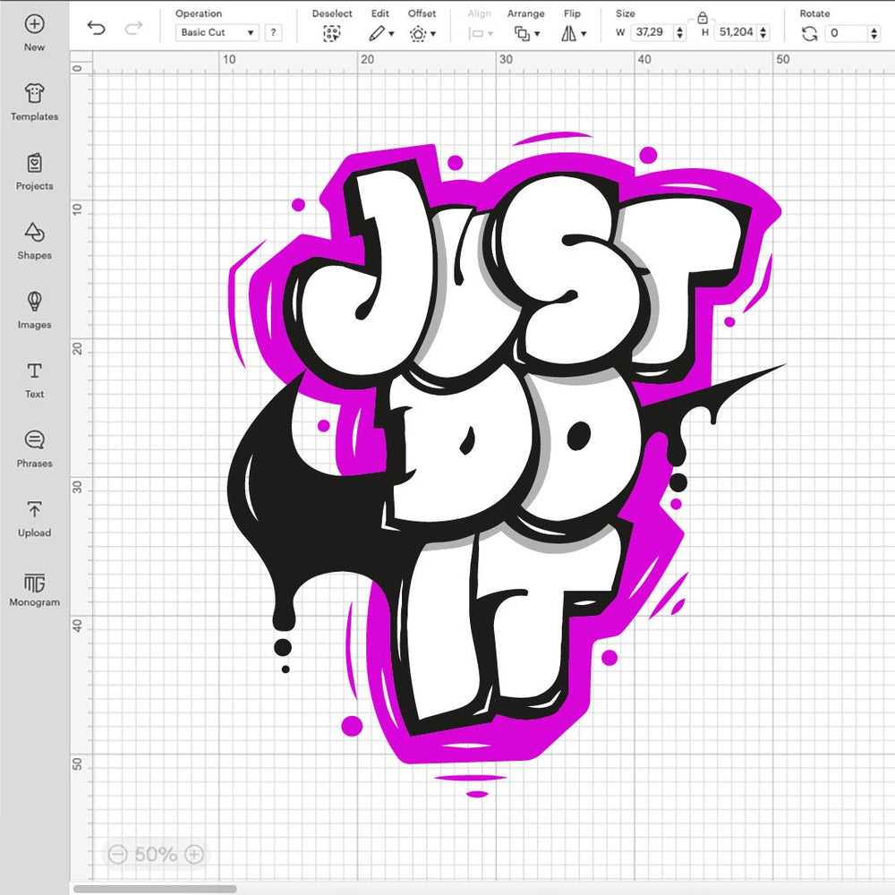Open the Monogram tool

pos(34,583)
